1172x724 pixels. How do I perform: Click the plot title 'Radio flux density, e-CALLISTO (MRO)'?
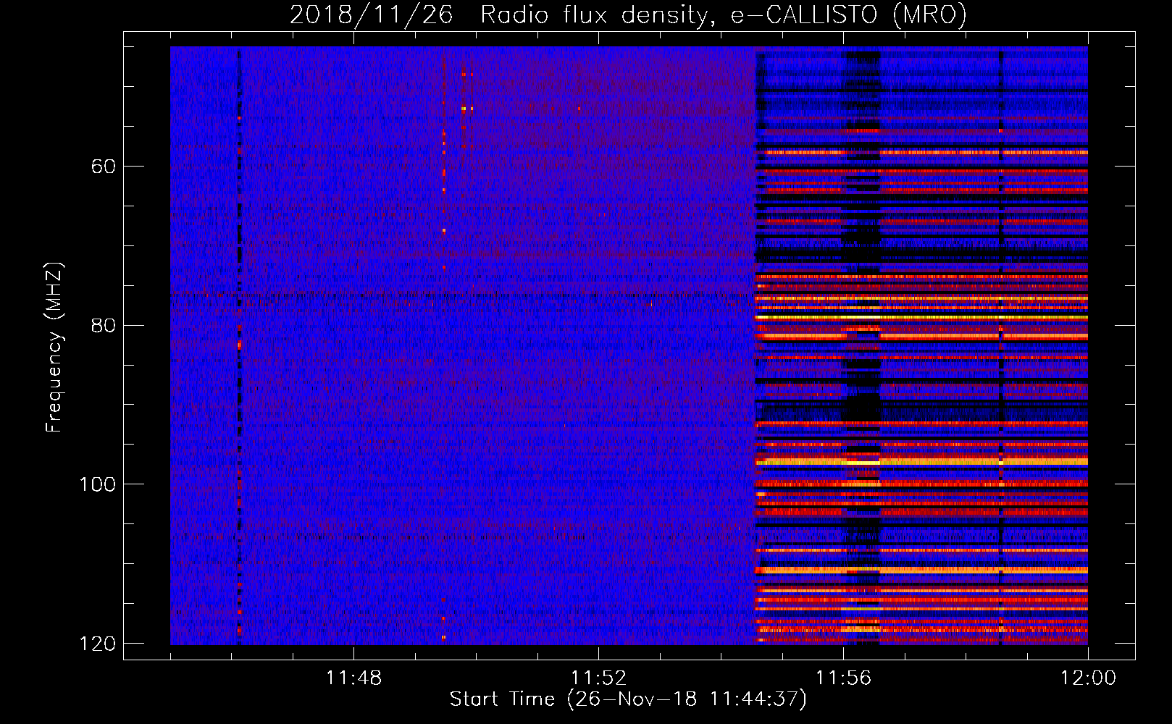pos(724,14)
